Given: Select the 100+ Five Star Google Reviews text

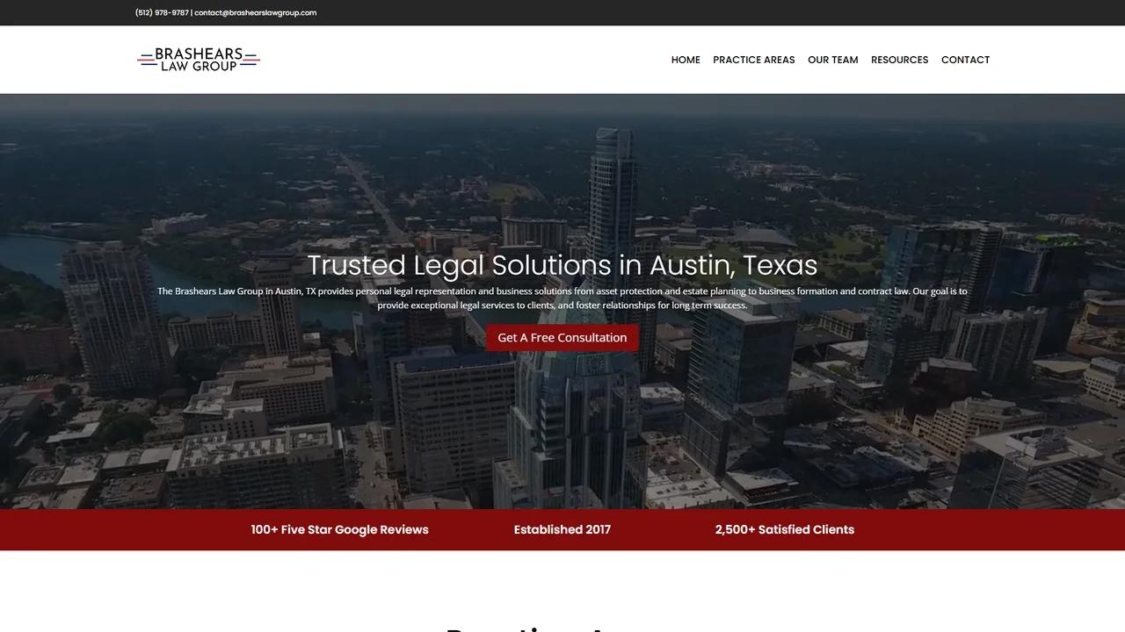Looking at the screenshot, I should (x=339, y=529).
